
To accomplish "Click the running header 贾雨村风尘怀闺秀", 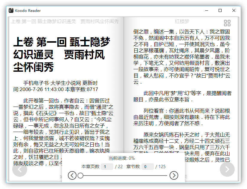I will [x=100, y=21].
